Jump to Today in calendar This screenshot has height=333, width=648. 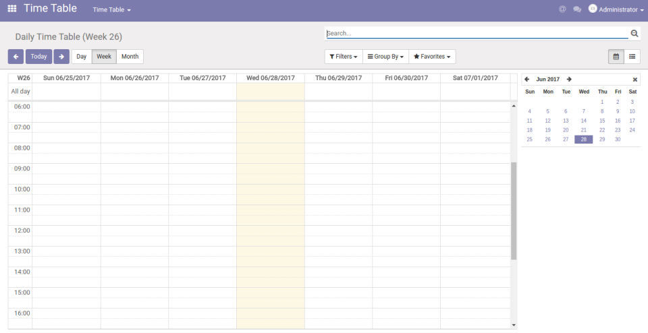tap(39, 57)
